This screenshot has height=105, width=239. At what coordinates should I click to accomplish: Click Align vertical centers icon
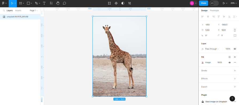click(x=224, y=16)
